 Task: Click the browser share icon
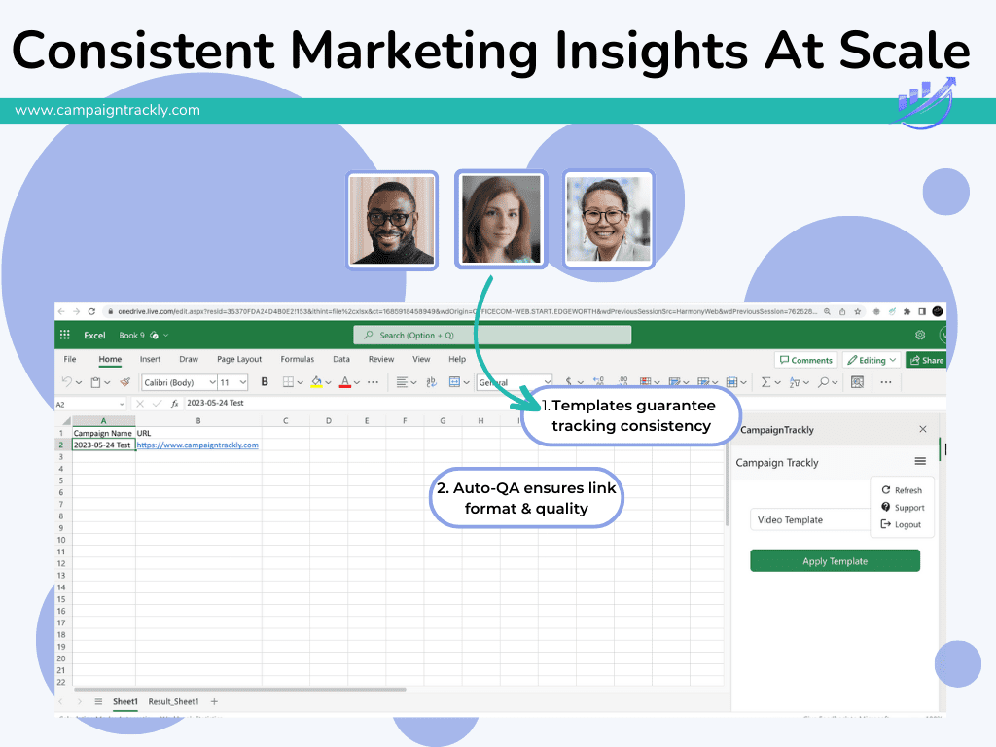(842, 311)
